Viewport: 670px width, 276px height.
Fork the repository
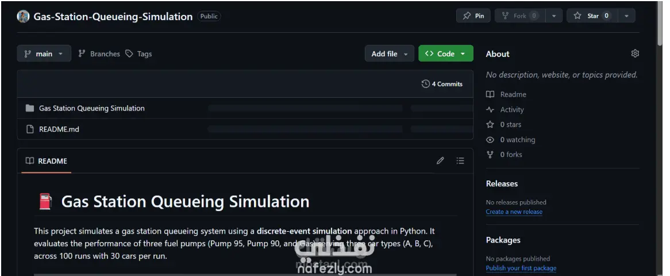pos(519,16)
